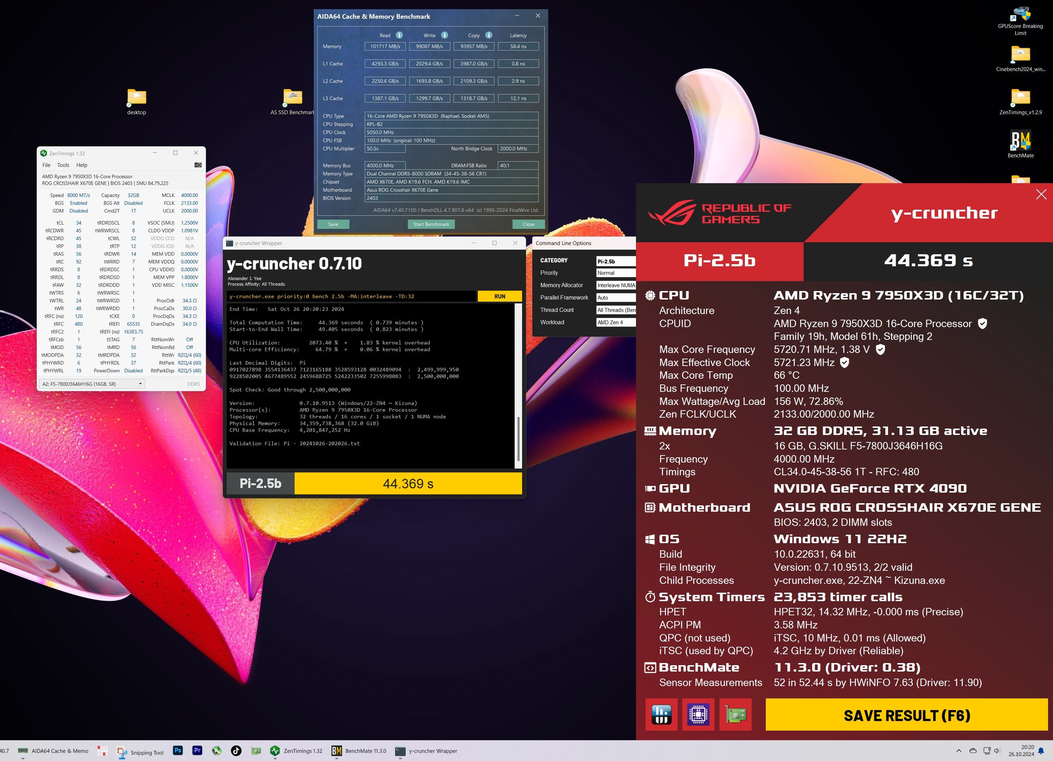Click the Write info icon in AIDA64
This screenshot has width=1053, height=761.
coord(444,35)
